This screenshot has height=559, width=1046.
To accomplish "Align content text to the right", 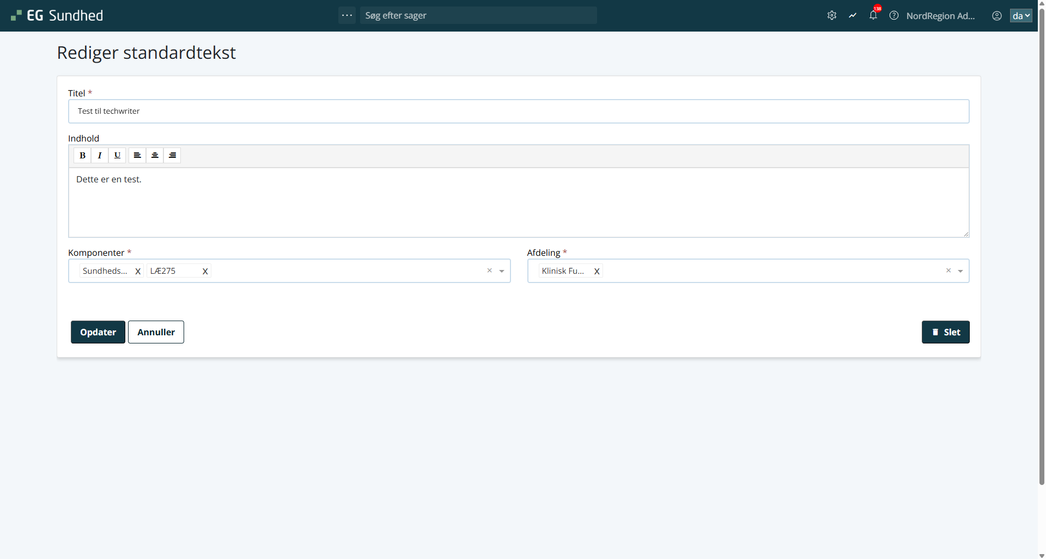I will (172, 156).
